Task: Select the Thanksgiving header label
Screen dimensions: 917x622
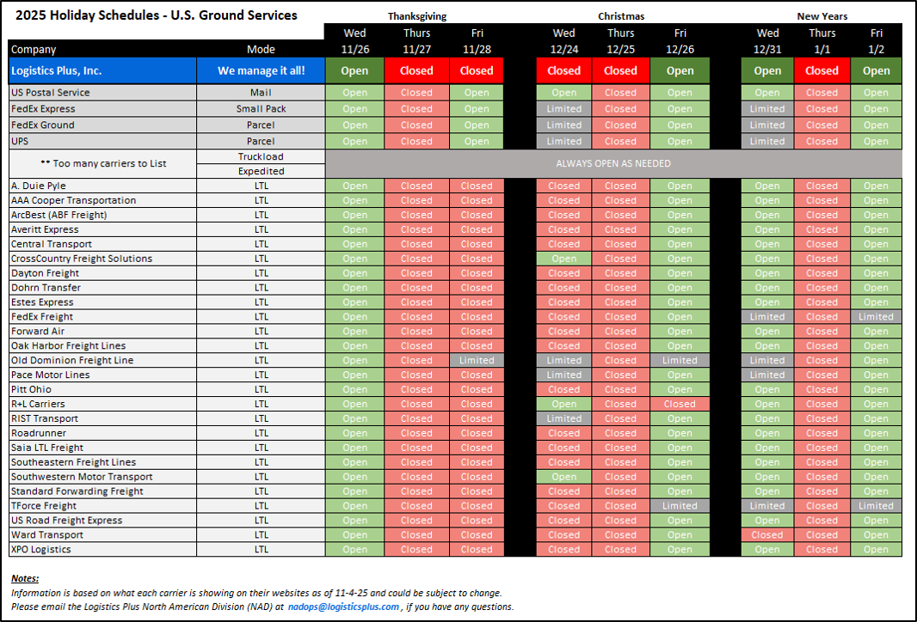Action: coord(416,16)
